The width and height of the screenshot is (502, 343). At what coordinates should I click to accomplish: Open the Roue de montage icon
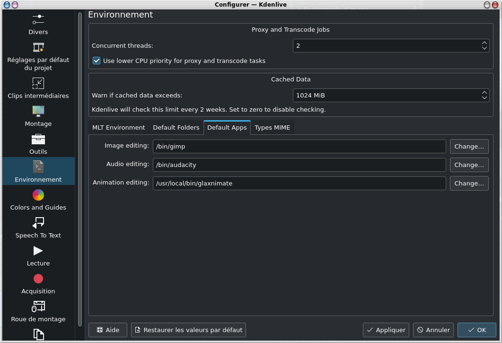point(38,307)
